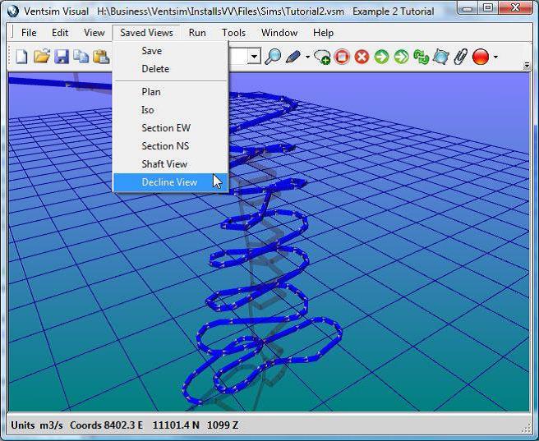
Task: Click the Coords 8402.3 E status value
Action: 106,425
